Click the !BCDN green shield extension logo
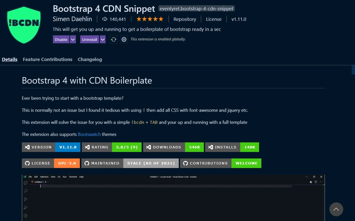The image size is (355, 221). [x=24, y=25]
